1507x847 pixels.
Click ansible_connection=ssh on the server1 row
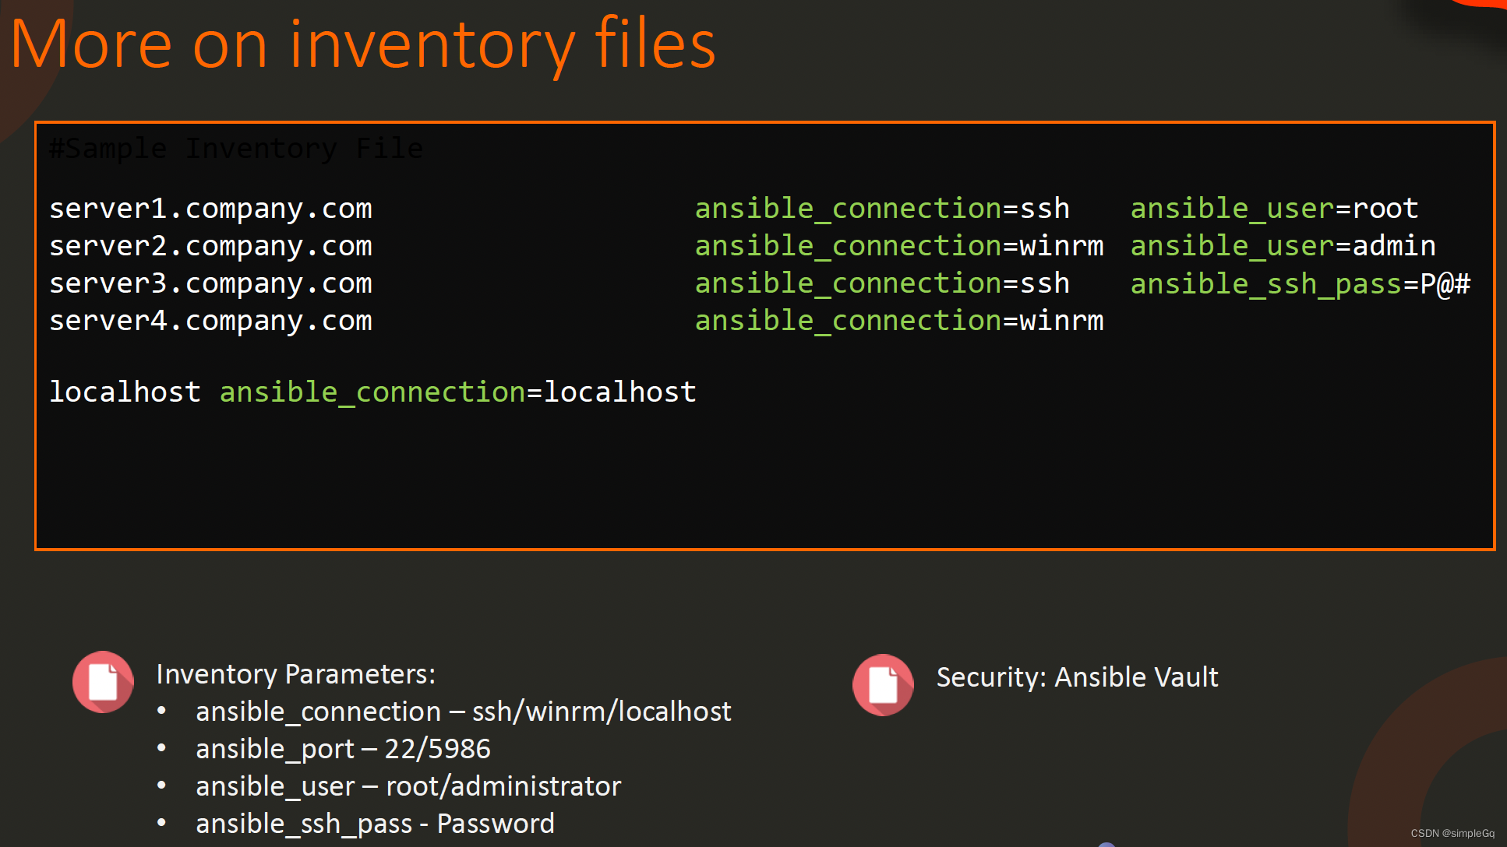pyautogui.click(x=882, y=209)
